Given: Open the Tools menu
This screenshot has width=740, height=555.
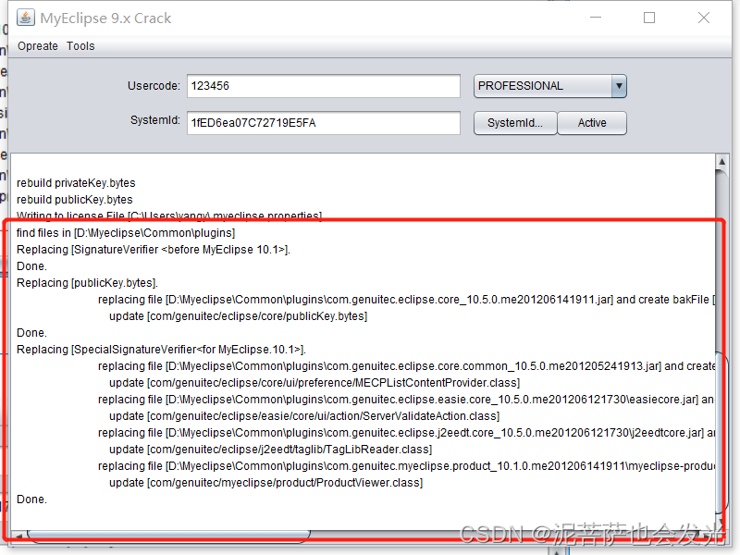Looking at the screenshot, I should (80, 46).
